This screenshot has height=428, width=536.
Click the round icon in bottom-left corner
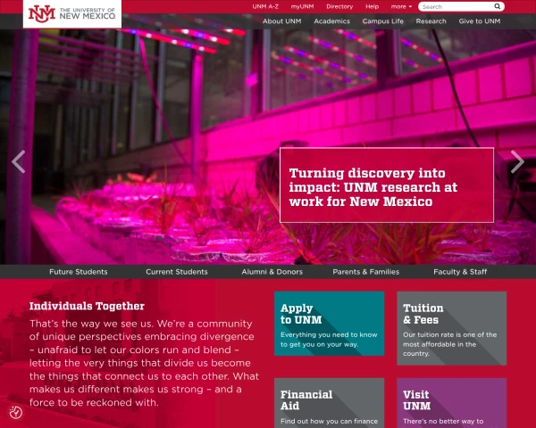pos(16,412)
